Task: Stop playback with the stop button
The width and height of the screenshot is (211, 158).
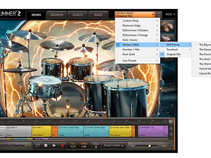Action: pyautogui.click(x=46, y=145)
